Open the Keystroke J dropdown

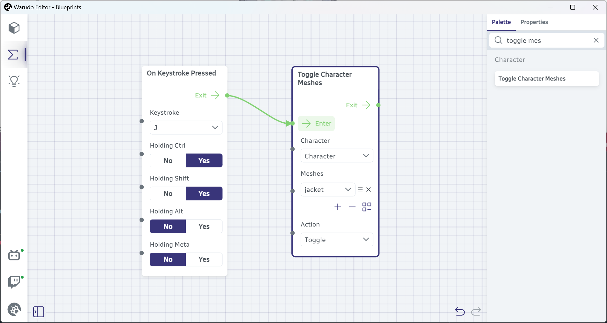point(186,127)
